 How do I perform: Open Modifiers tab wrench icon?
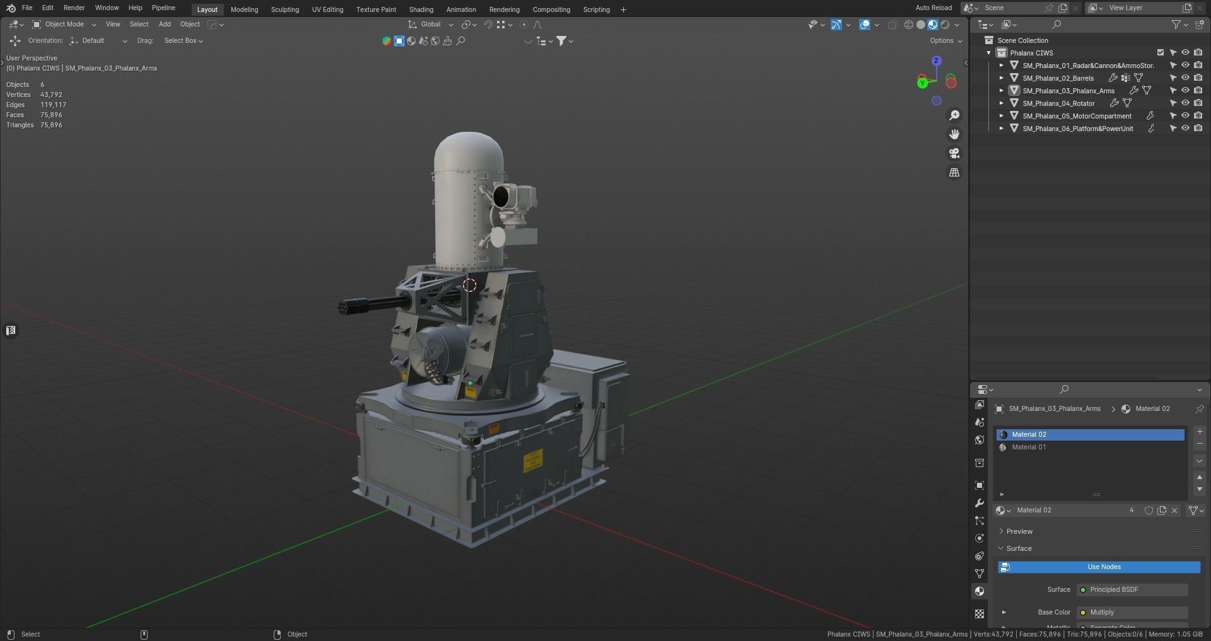980,503
